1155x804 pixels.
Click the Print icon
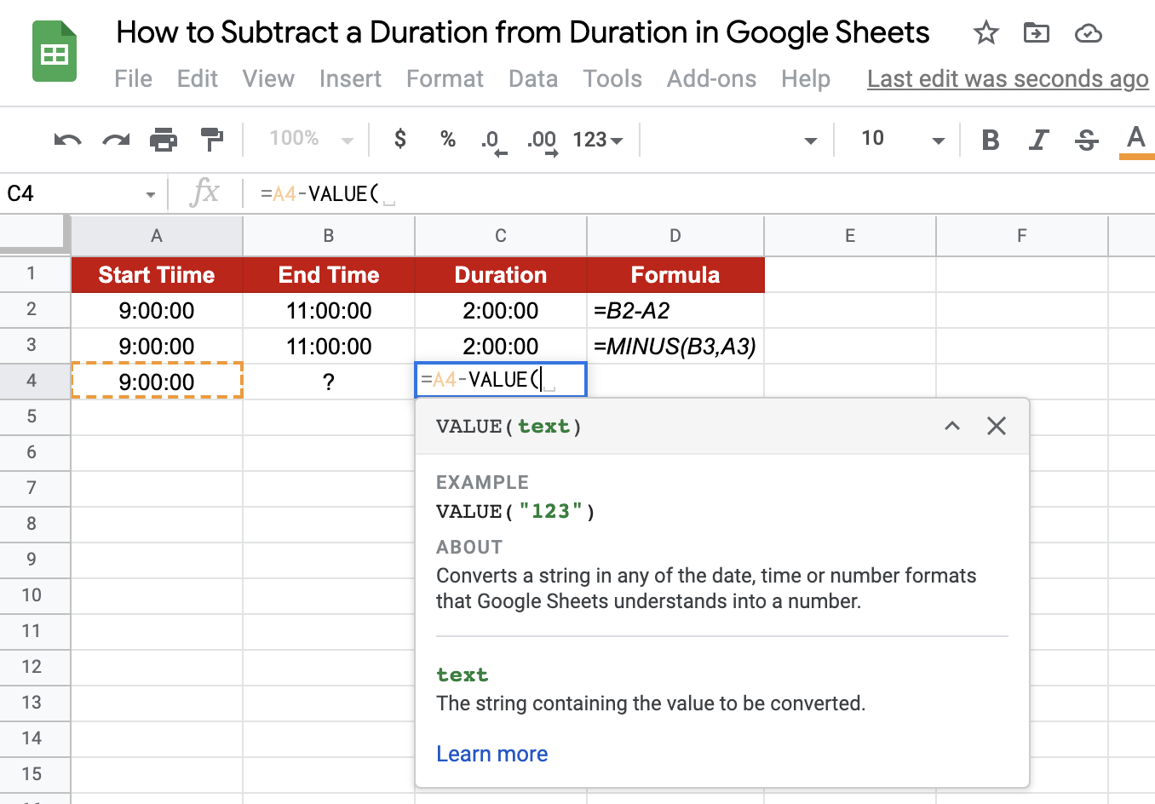[163, 139]
